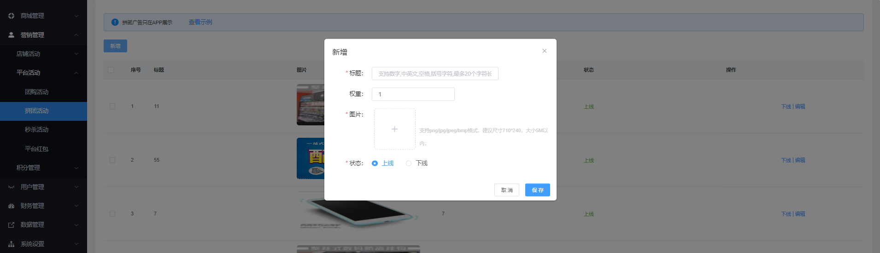Click the 数据管理 export icon
The image size is (880, 253).
click(x=11, y=225)
